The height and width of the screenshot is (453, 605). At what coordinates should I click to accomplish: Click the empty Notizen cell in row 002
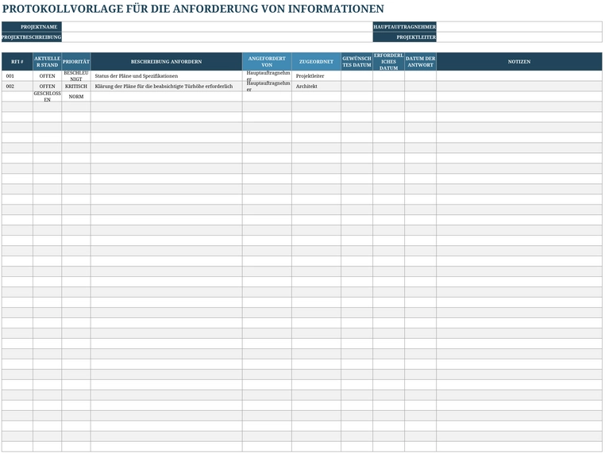[x=519, y=86]
